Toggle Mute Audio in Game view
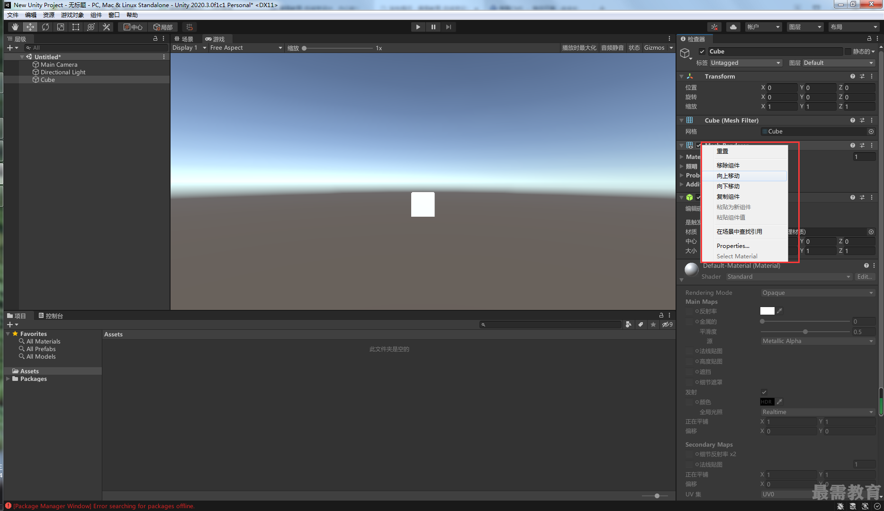884x511 pixels. pos(613,48)
